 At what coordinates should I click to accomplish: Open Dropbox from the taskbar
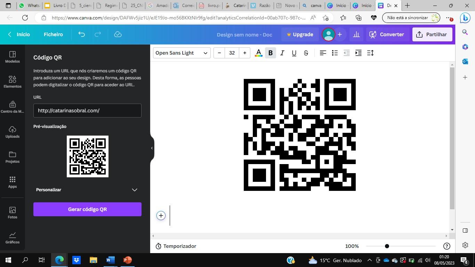point(77,260)
